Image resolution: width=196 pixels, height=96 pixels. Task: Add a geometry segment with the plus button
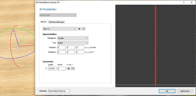pos(68,68)
